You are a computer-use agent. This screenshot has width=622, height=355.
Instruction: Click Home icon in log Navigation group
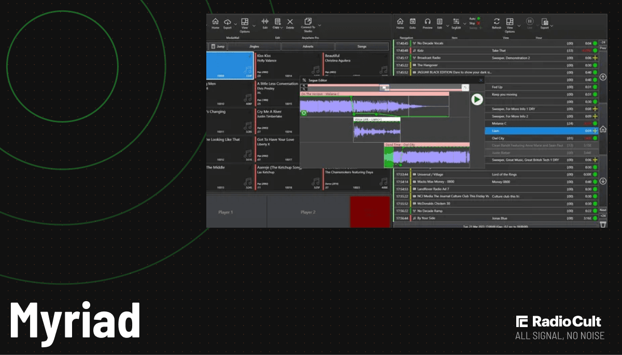(400, 21)
